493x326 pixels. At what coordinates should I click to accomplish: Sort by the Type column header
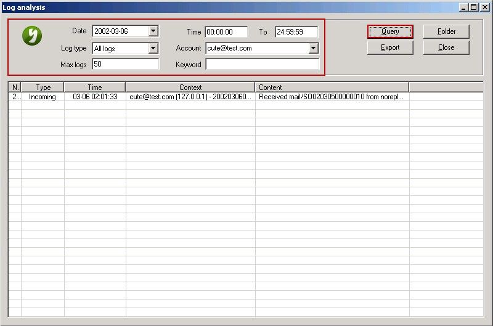click(43, 88)
